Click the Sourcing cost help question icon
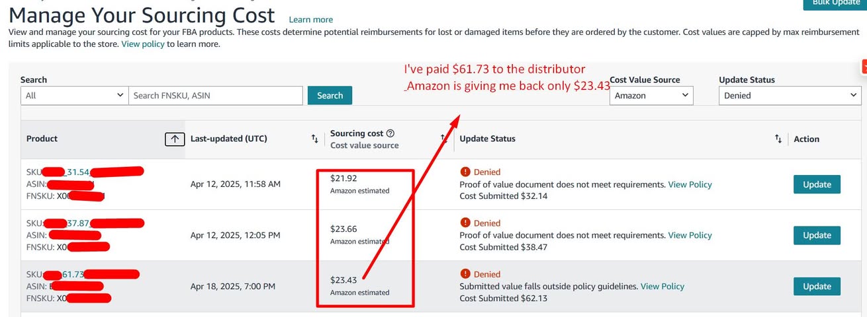 [390, 133]
